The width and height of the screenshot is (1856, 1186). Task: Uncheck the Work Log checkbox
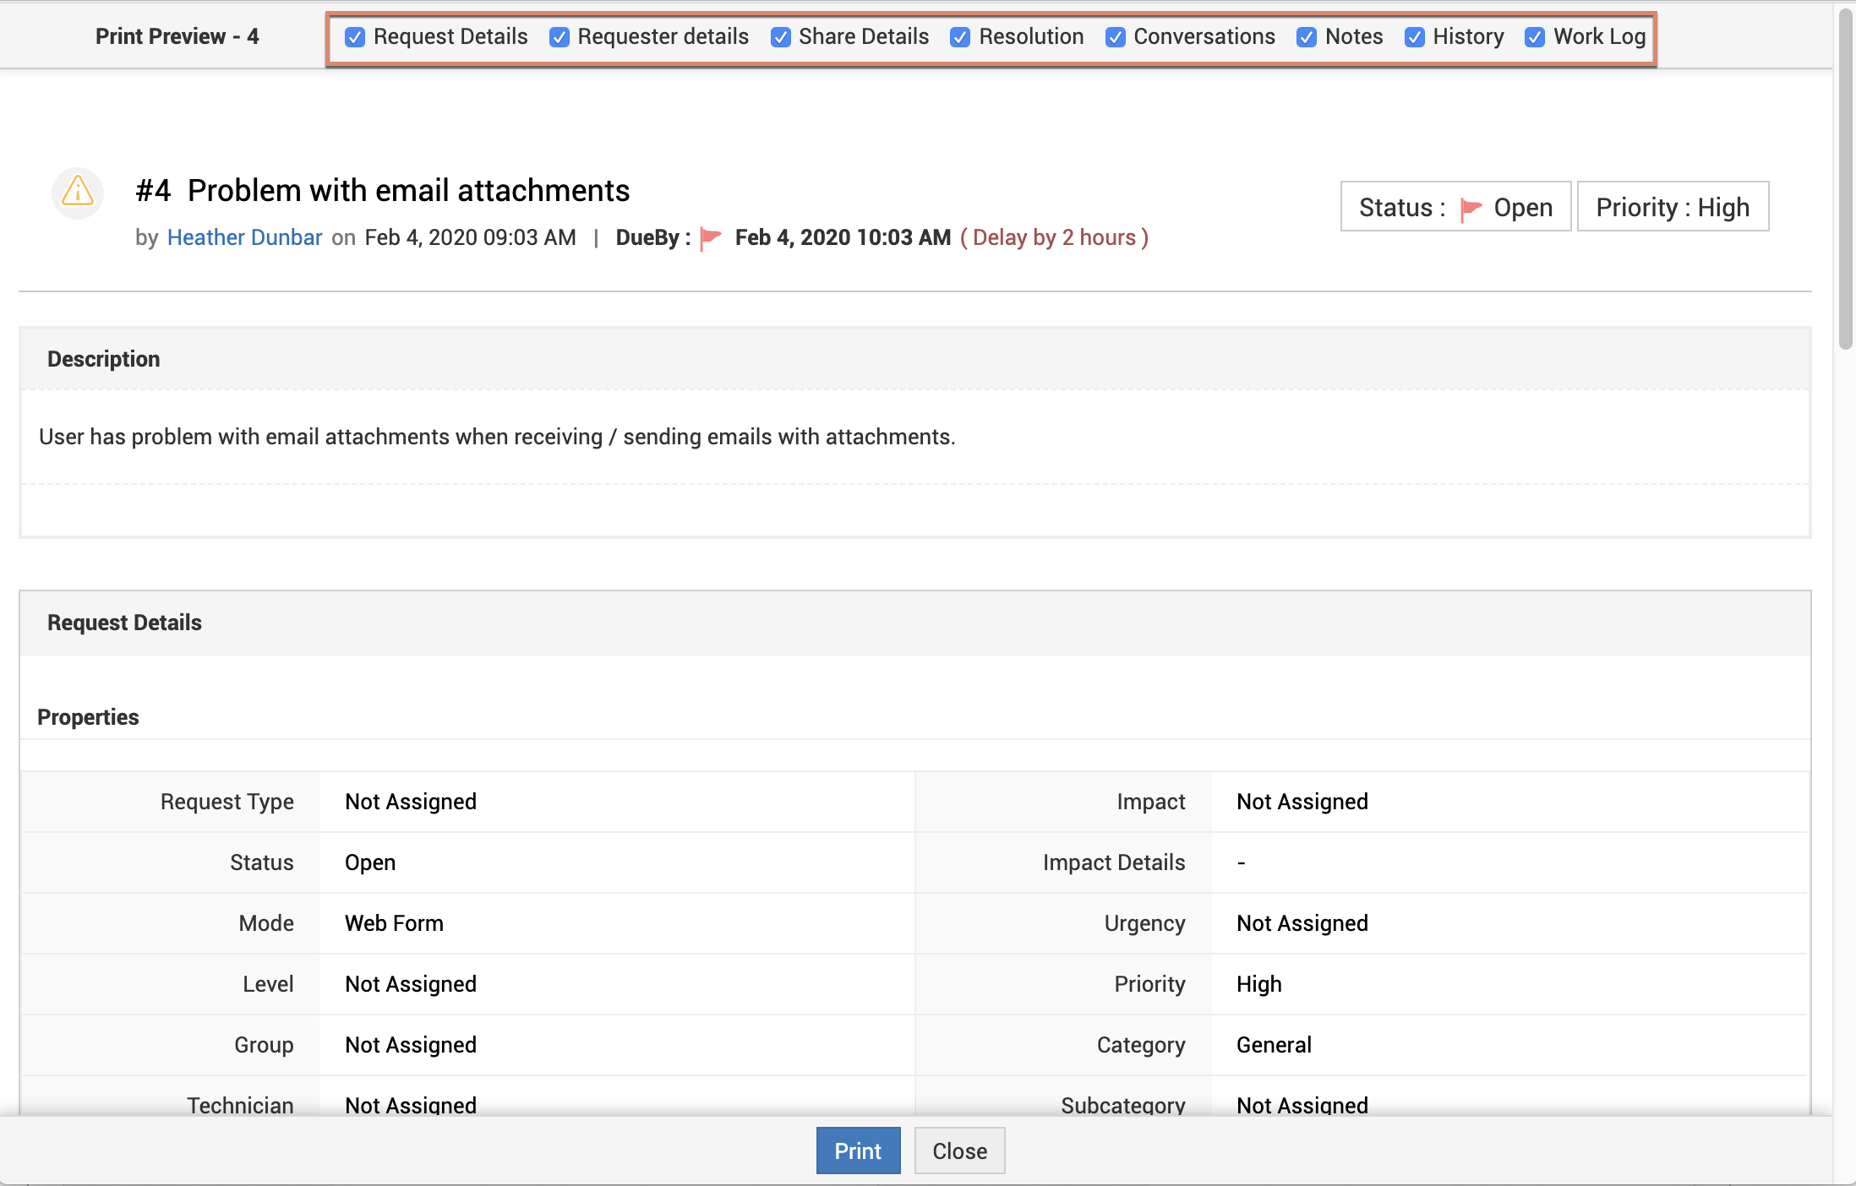(1535, 37)
